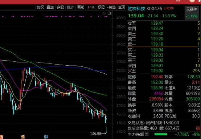Click the 元器件 sector change -5.19%
201x139 pixels.
click(192, 16)
